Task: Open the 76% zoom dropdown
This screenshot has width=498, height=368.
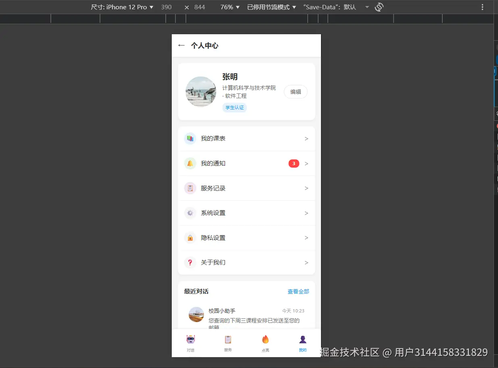Action: click(x=230, y=7)
